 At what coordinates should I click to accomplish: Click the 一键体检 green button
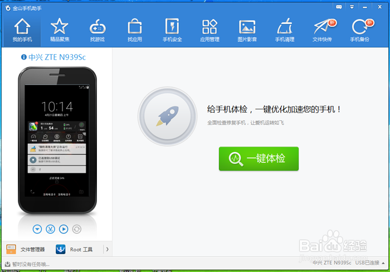click(259, 158)
